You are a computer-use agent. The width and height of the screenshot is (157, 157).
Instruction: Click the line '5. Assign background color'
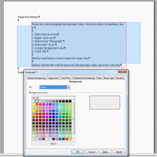49,48
